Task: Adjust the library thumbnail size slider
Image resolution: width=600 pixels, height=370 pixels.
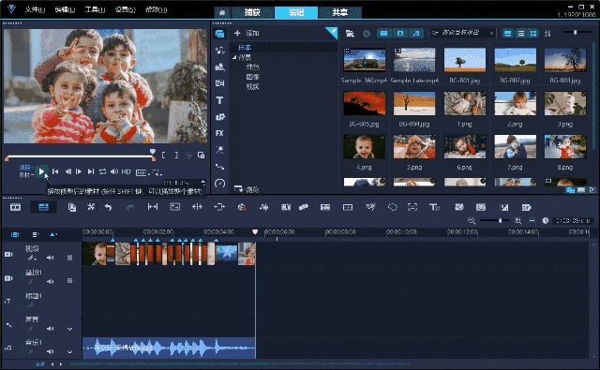Action: click(x=577, y=33)
